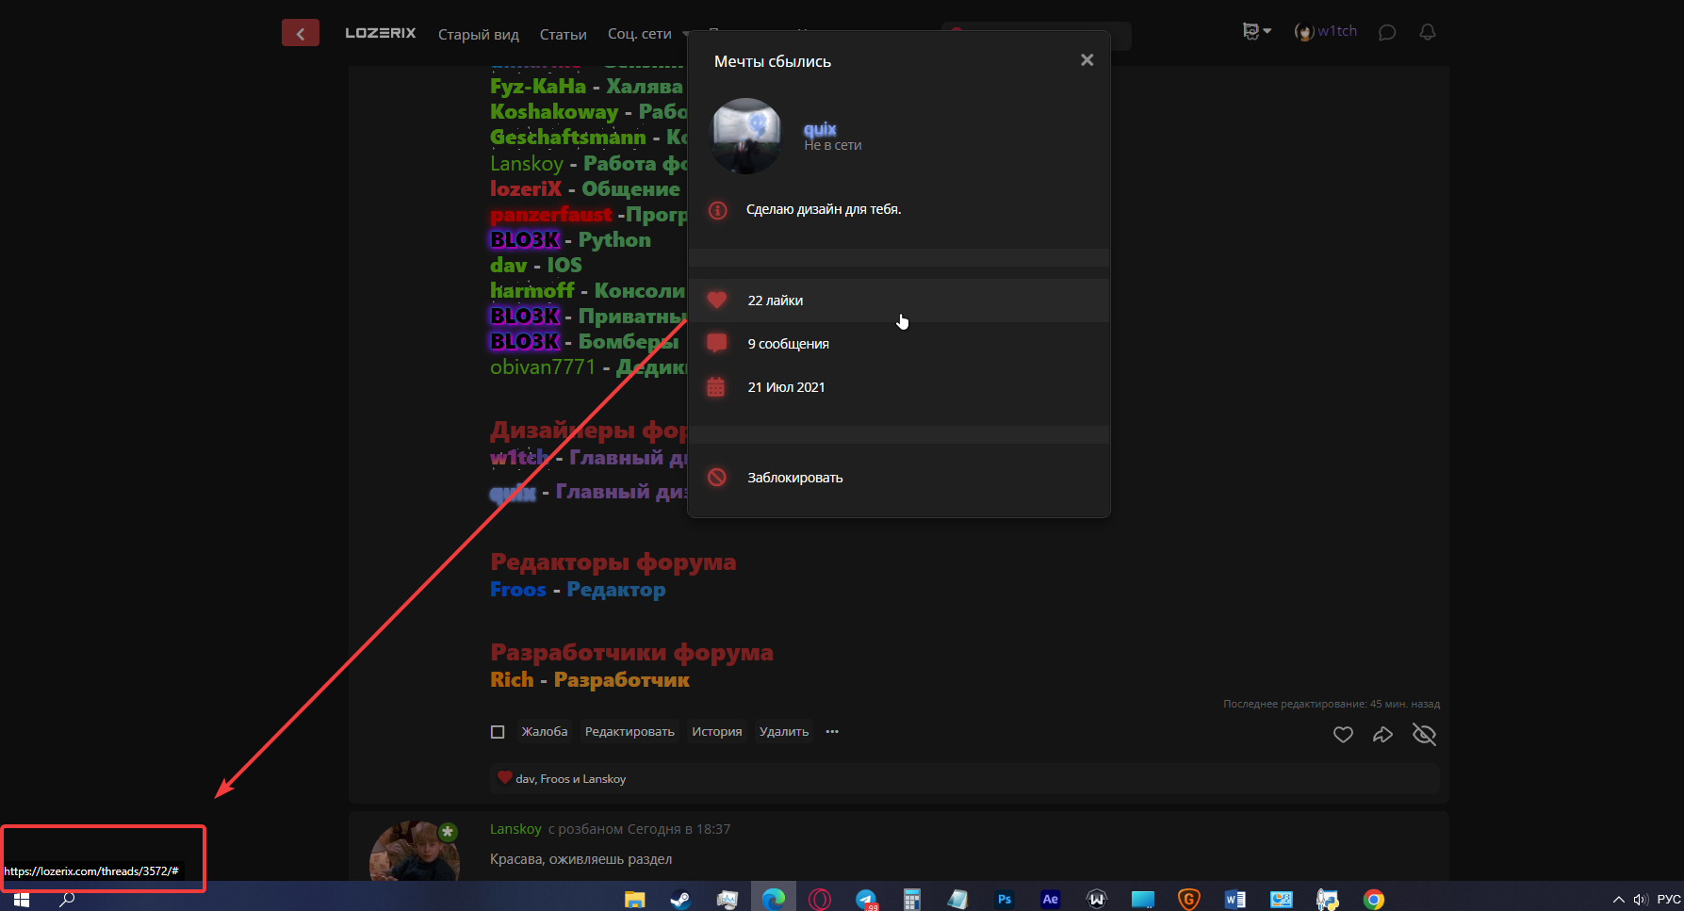Toggle the hide post crossed-eye icon

pyautogui.click(x=1424, y=735)
